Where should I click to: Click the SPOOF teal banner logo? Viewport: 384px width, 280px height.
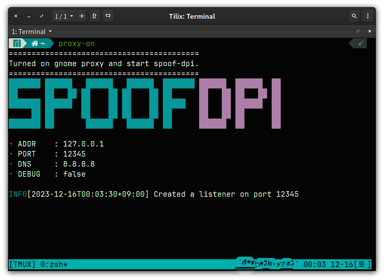click(x=102, y=103)
